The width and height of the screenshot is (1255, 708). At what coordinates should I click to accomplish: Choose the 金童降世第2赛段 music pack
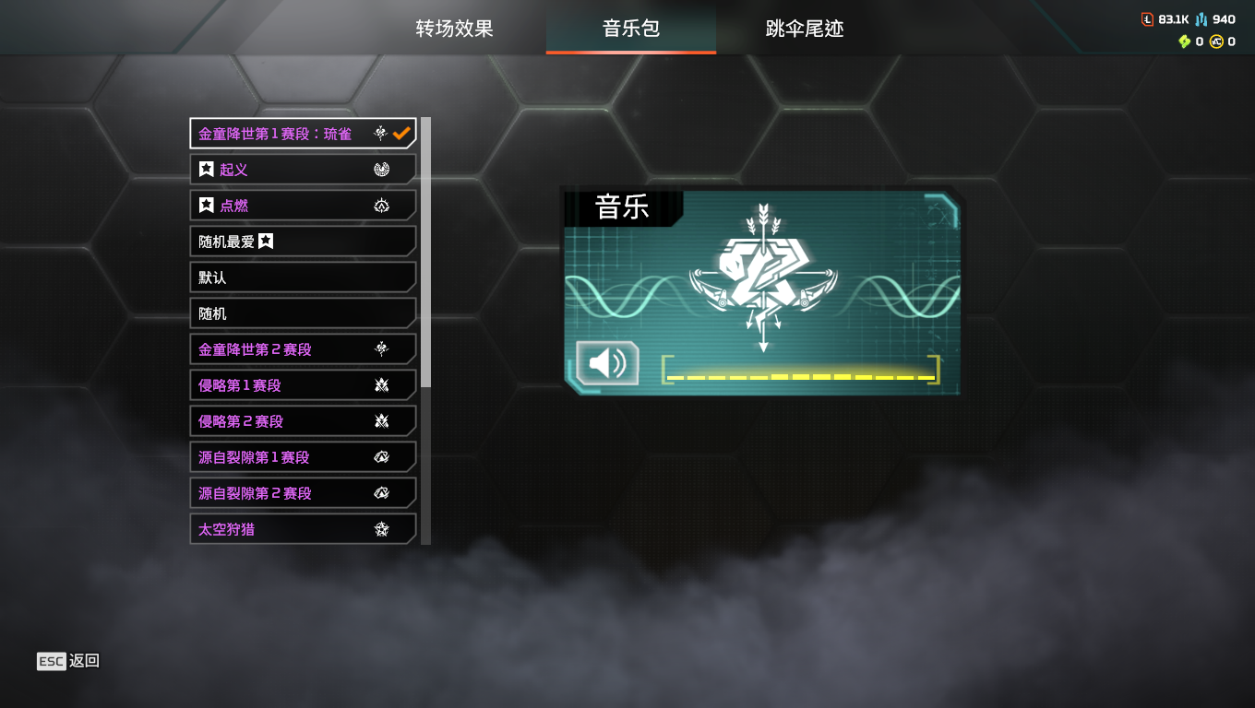(303, 349)
